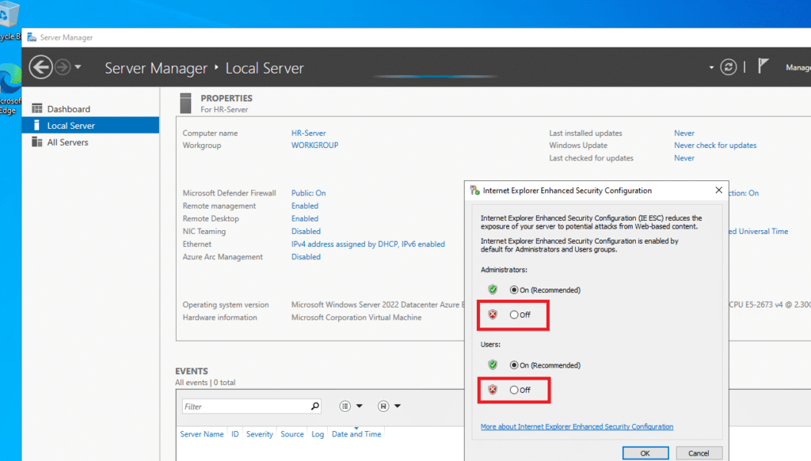Refresh Server Manager with the refresh icon
Screen dimensions: 811x461
[x=729, y=67]
